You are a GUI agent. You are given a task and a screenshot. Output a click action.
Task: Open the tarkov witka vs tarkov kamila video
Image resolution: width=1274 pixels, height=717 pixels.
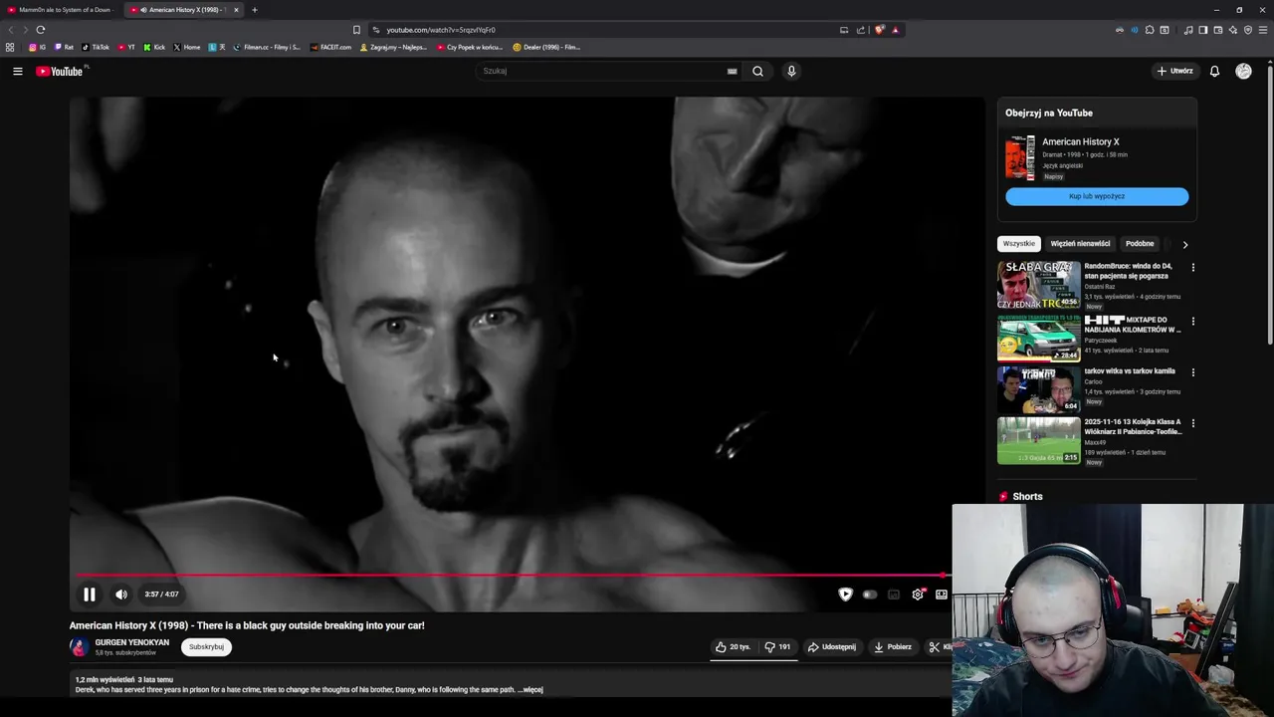pyautogui.click(x=1090, y=388)
